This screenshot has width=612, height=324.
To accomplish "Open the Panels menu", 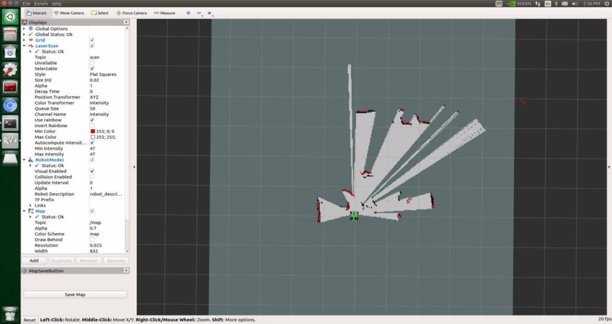I will click(x=41, y=3).
